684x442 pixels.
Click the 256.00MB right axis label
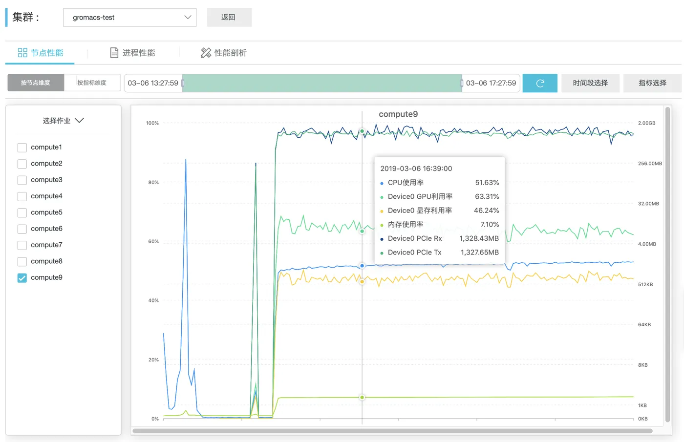coord(650,164)
